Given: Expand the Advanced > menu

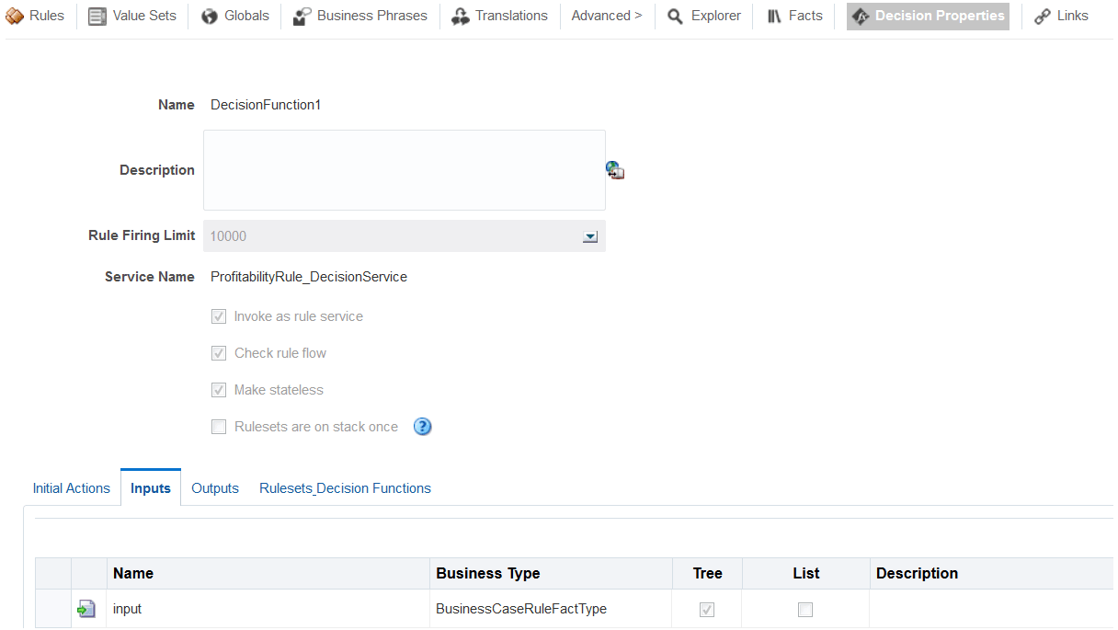Looking at the screenshot, I should click(607, 16).
